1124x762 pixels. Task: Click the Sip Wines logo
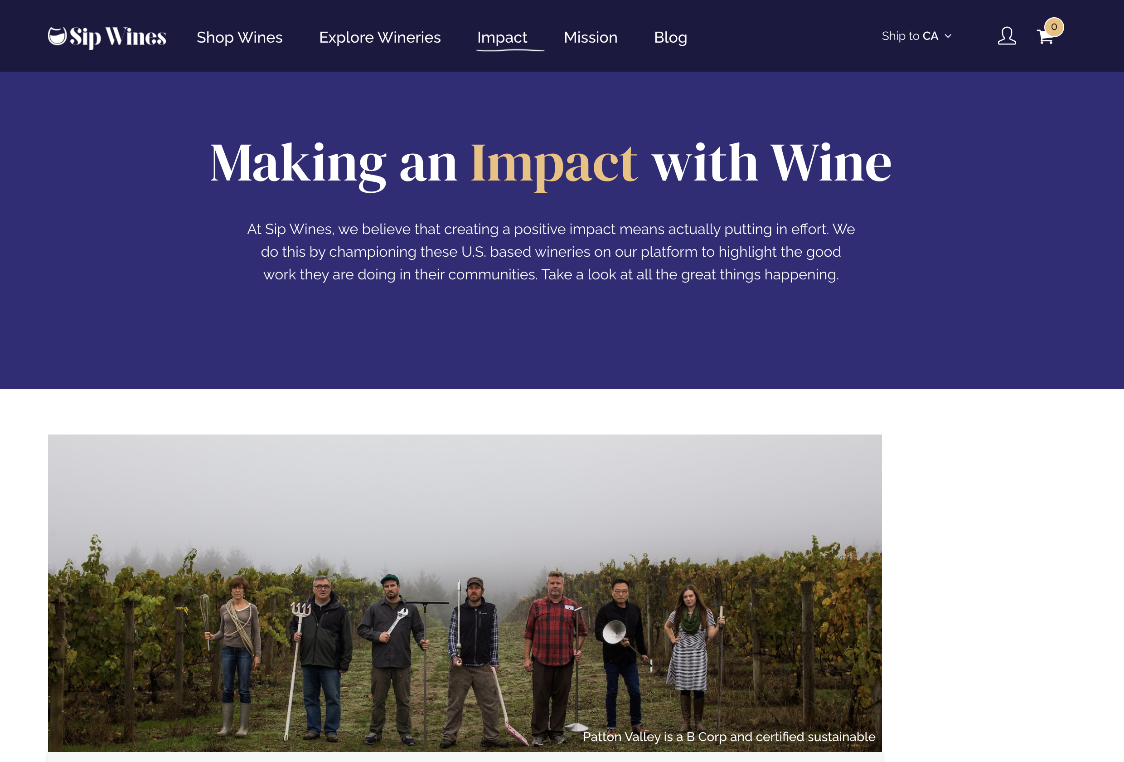(106, 36)
